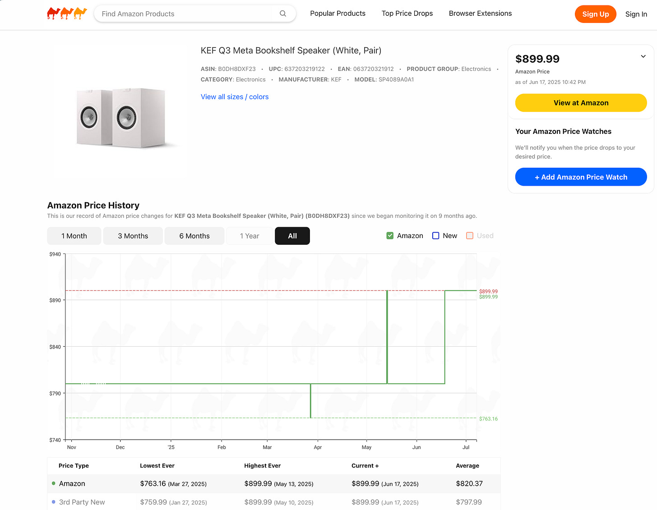Open Top Price Drops page
The image size is (657, 510).
click(x=407, y=14)
